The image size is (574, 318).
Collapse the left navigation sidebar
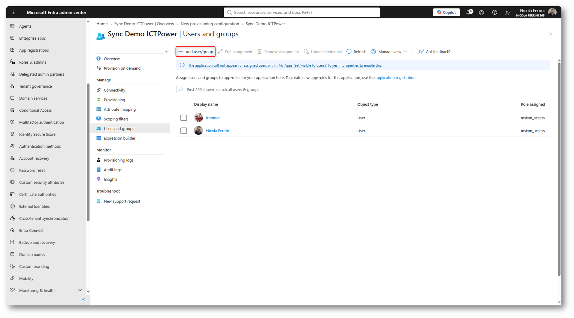pyautogui.click(x=83, y=299)
